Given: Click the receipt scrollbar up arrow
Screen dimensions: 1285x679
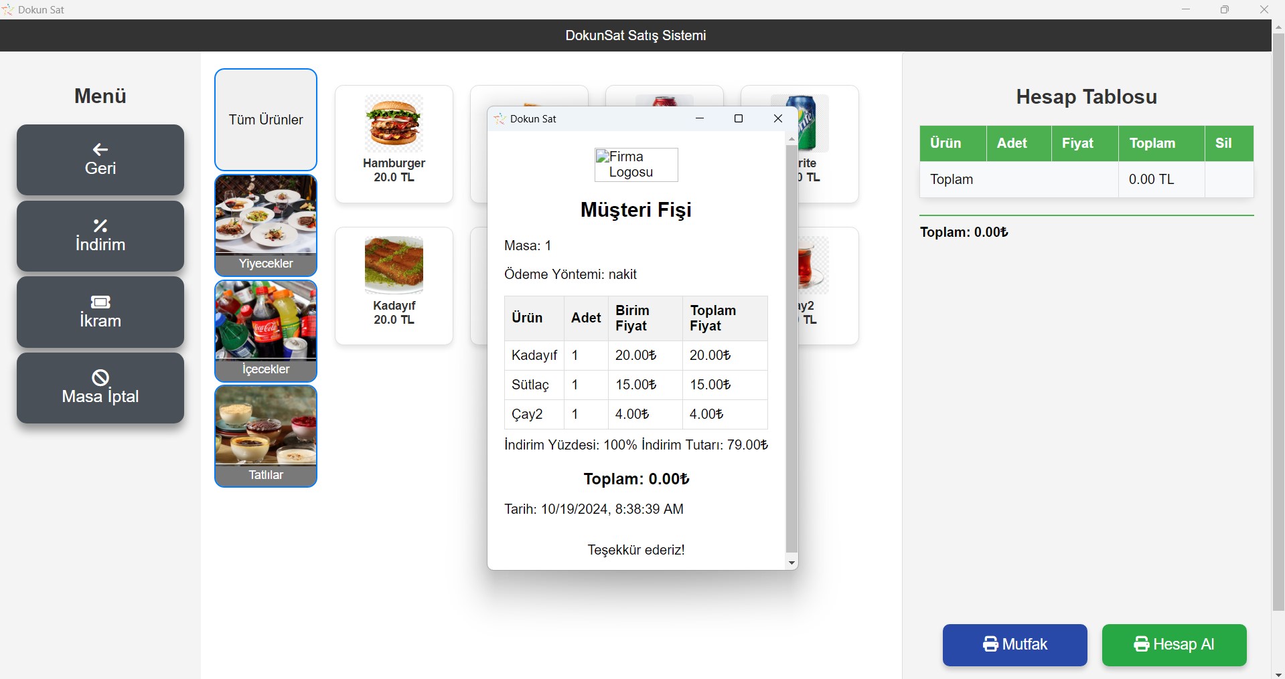Looking at the screenshot, I should coord(791,139).
